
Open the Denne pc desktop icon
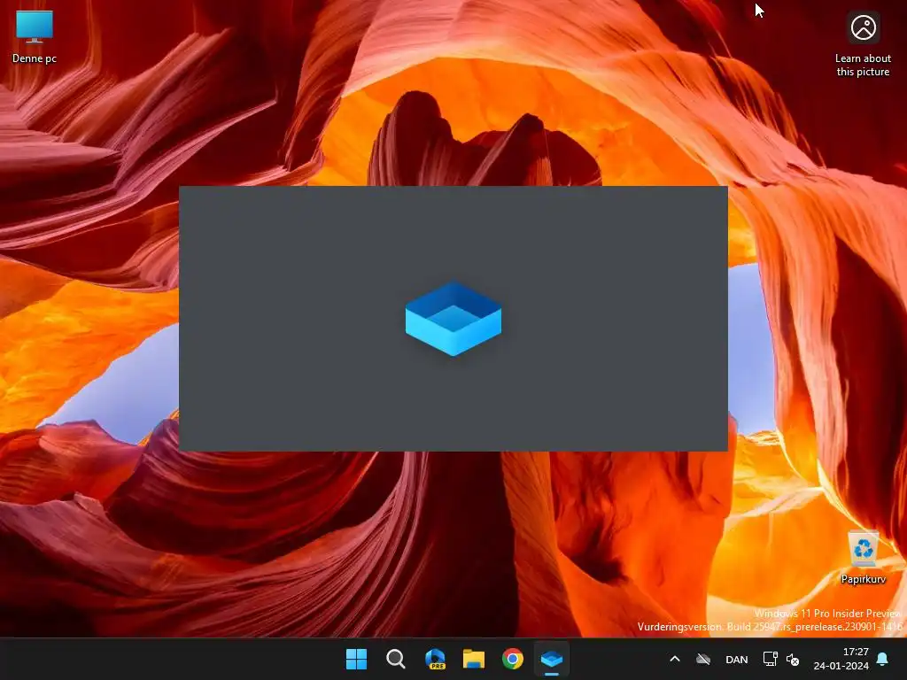click(x=35, y=36)
